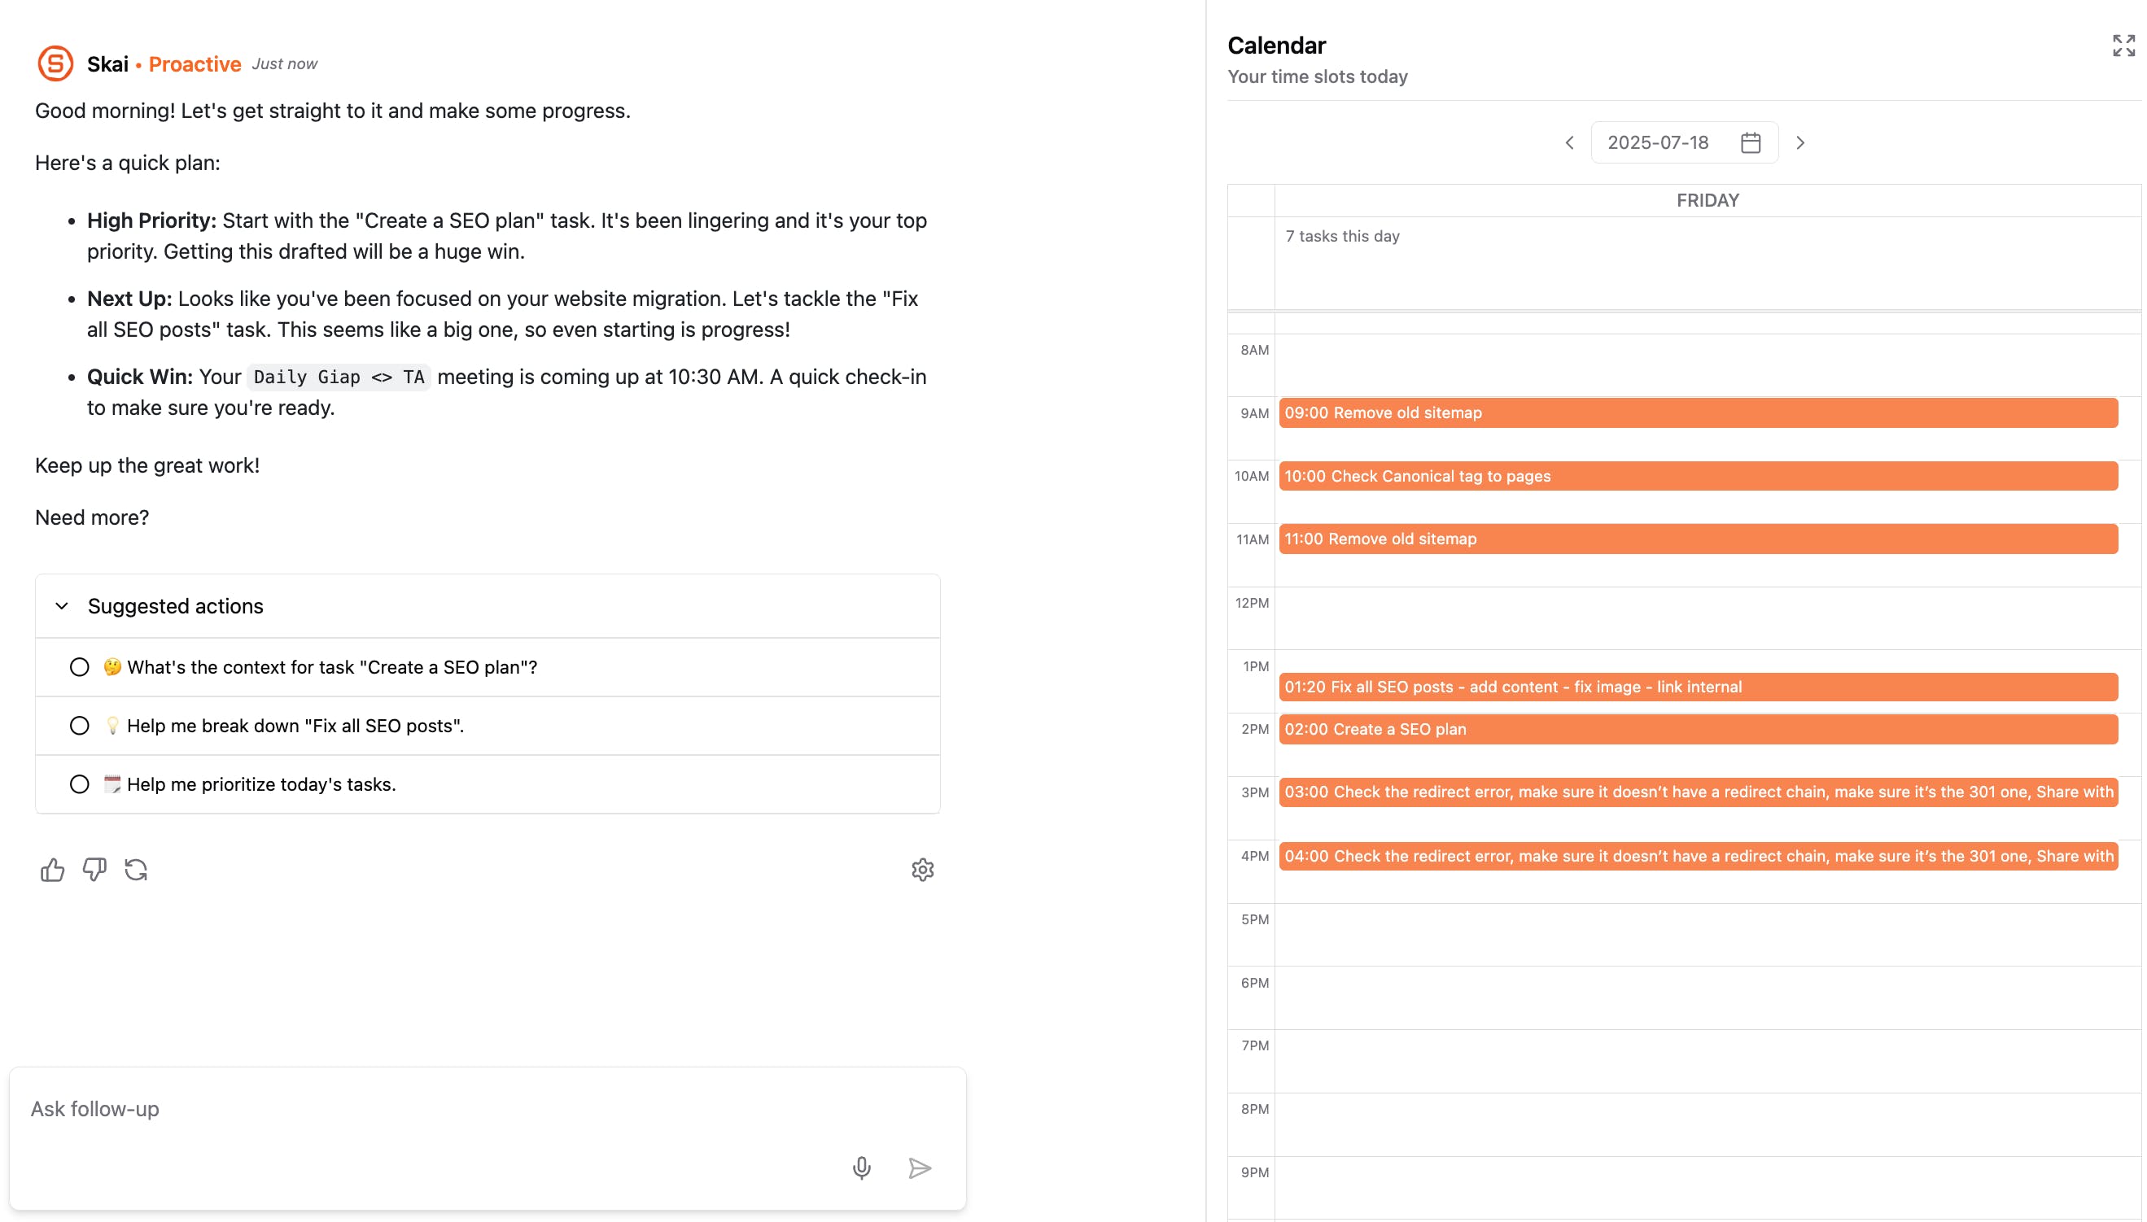Expand the calendar to fullscreen
The height and width of the screenshot is (1222, 2147).
click(x=2123, y=46)
